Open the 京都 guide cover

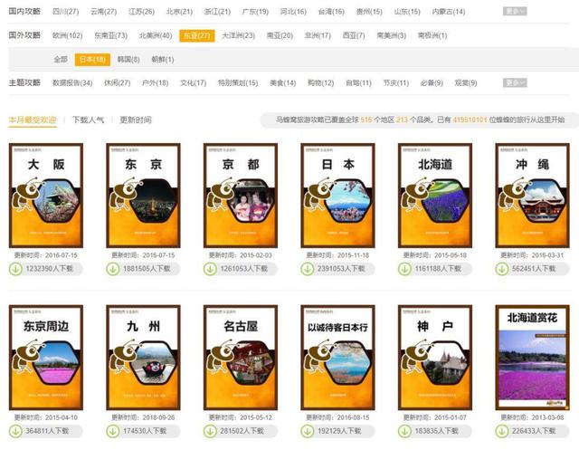tap(241, 196)
